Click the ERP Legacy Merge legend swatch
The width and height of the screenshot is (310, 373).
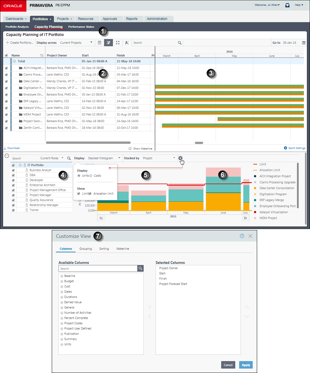[255, 200]
